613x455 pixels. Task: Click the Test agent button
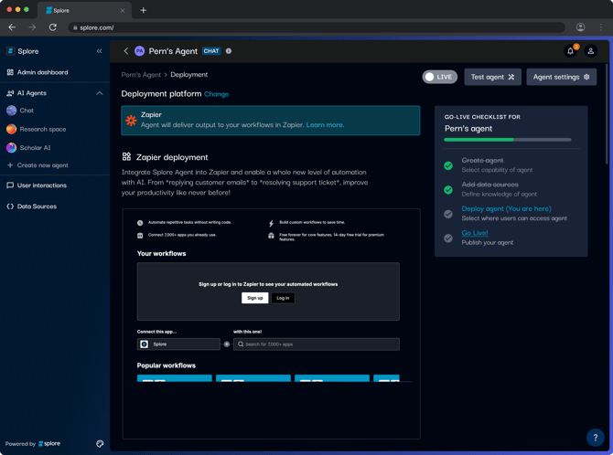pos(492,77)
